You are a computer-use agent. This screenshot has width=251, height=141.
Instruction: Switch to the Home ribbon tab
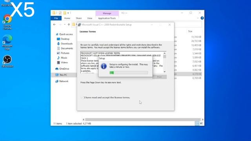(67, 18)
